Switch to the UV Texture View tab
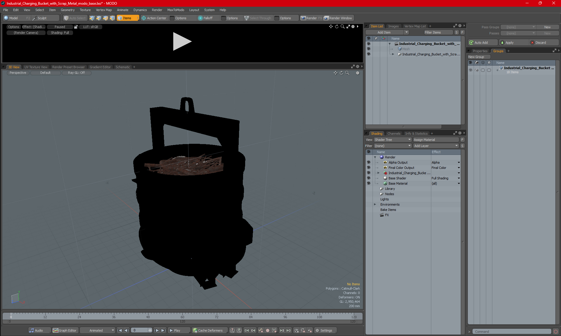 point(36,67)
